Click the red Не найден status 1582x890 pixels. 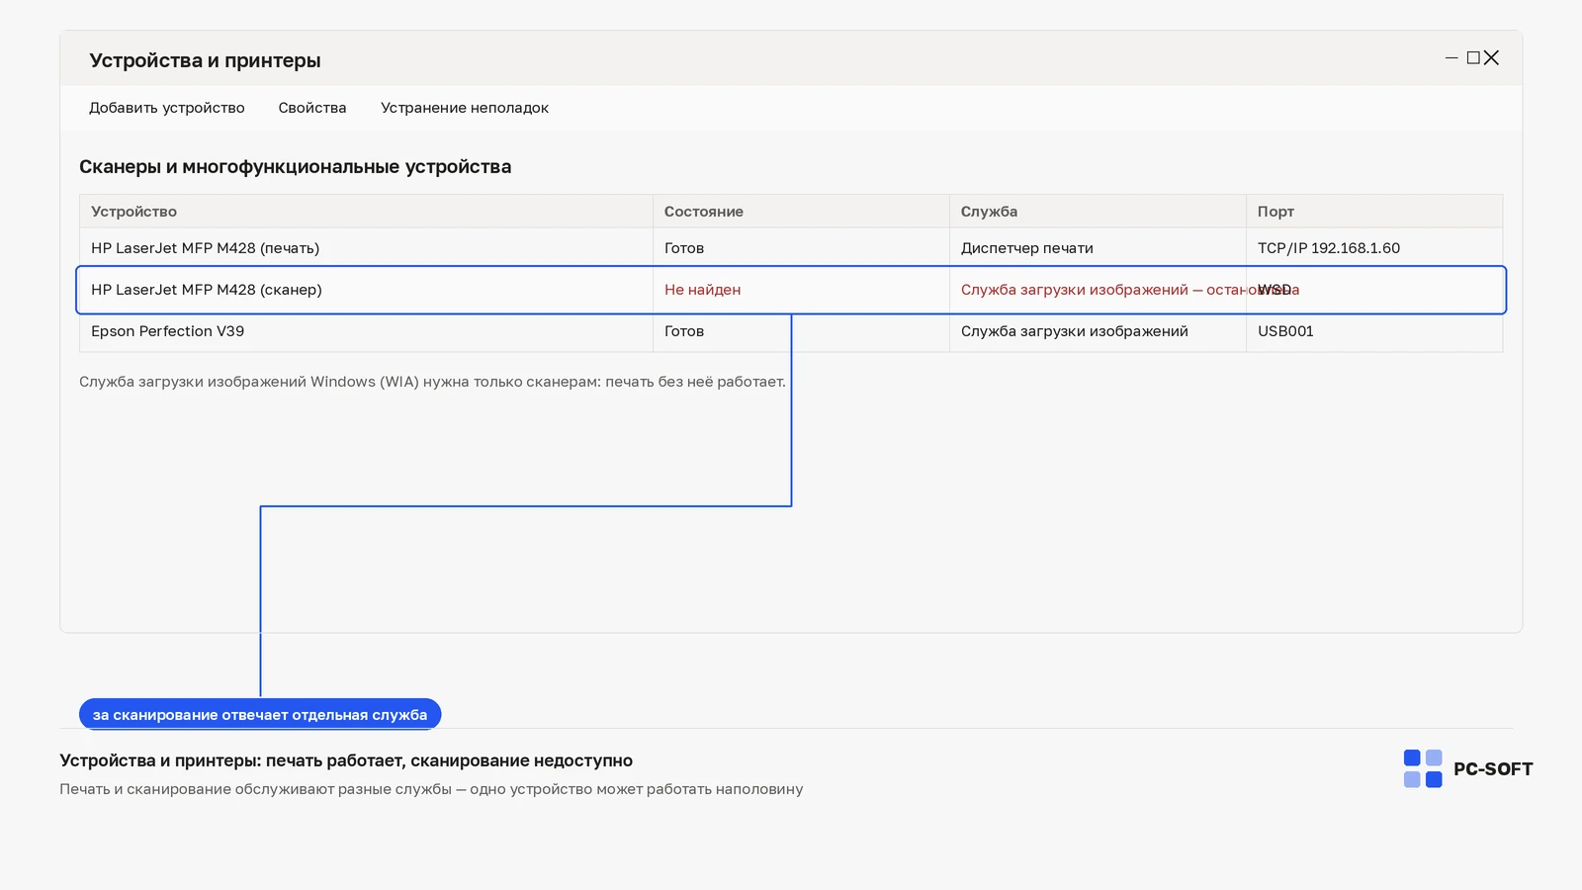click(702, 290)
